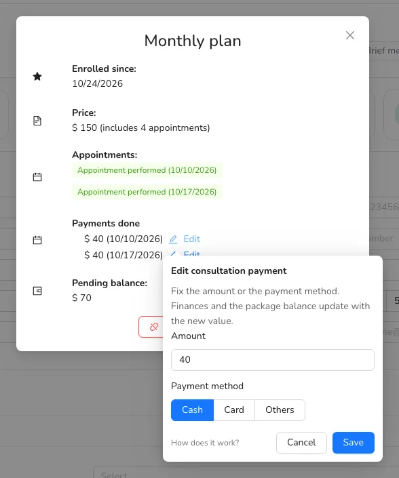Click the Appointment performed (10/17/2026) tag
The image size is (399, 478).
tap(147, 192)
